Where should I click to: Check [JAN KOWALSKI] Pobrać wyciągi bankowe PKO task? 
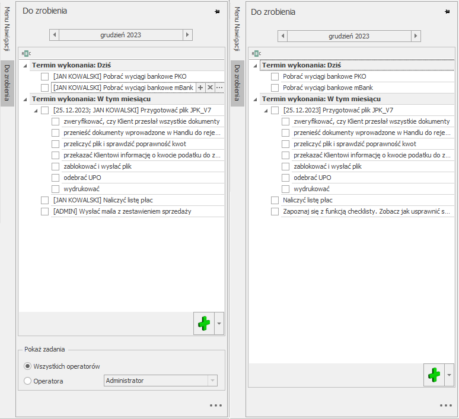pos(45,76)
